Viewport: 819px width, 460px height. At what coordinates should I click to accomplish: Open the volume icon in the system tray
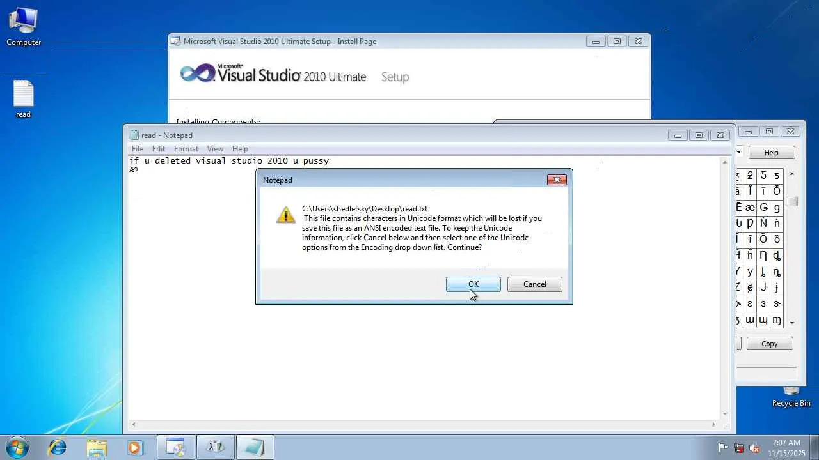pyautogui.click(x=754, y=448)
